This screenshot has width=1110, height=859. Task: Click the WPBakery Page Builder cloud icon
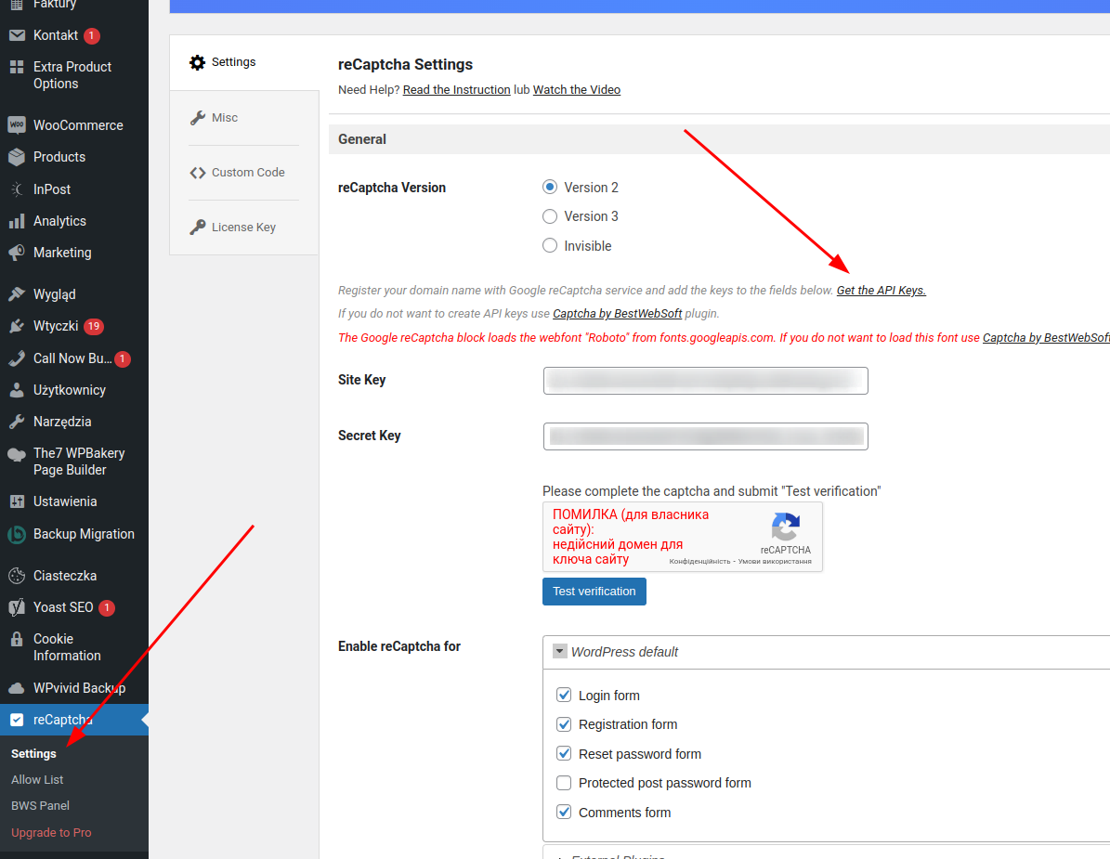pos(17,454)
